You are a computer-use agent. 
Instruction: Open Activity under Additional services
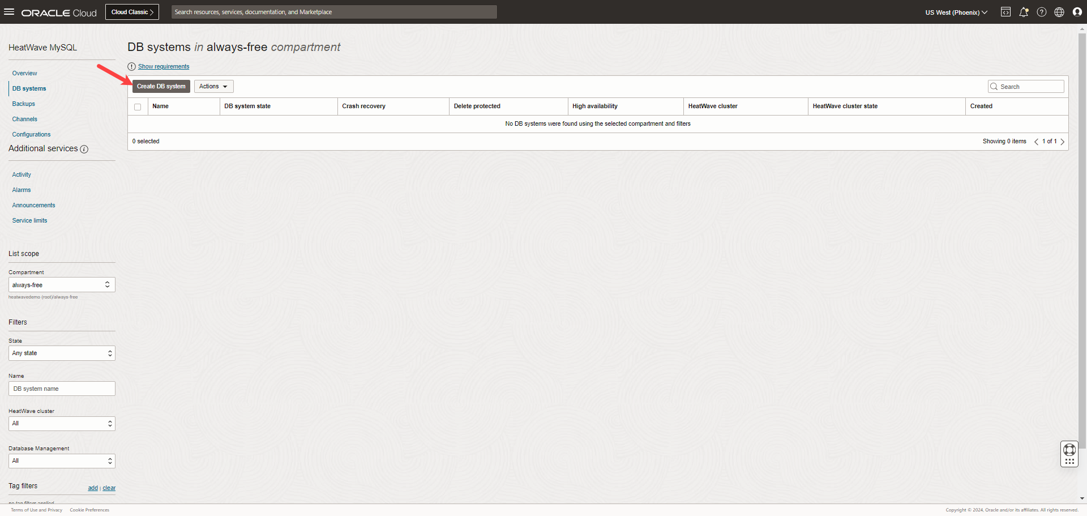(22, 174)
